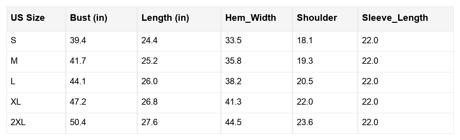
Task: Click length value 26.8 in XL row
Action: coord(149,102)
